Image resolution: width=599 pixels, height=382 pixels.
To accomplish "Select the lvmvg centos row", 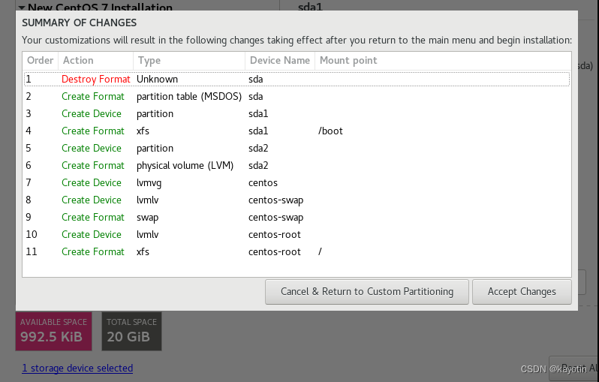I will coord(296,182).
